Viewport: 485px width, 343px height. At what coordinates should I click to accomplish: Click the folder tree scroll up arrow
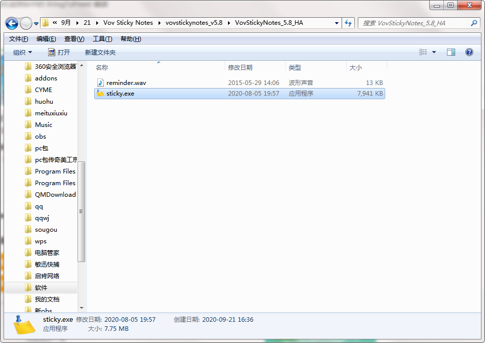click(x=82, y=65)
